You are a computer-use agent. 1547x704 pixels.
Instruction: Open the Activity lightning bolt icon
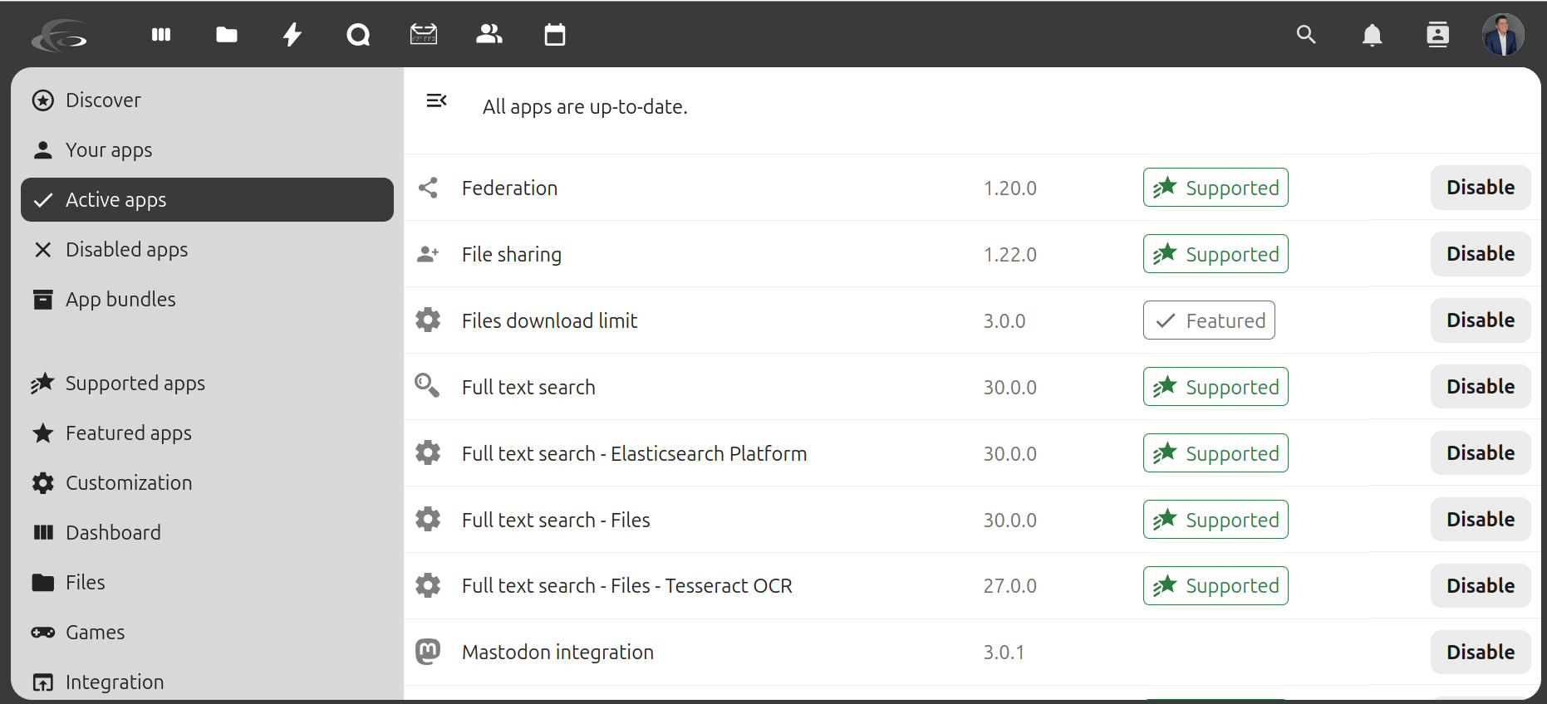[x=292, y=35]
